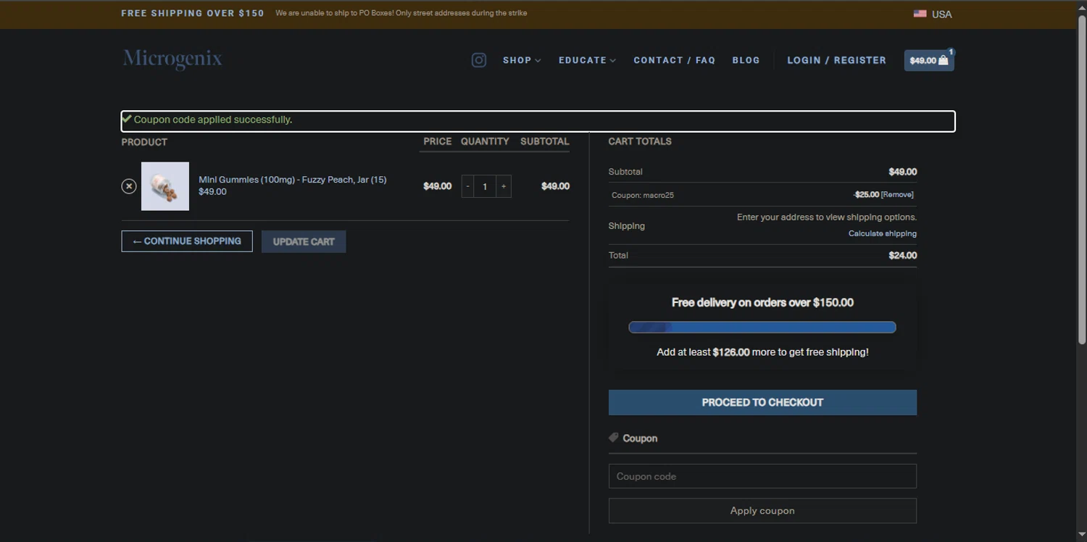Image resolution: width=1087 pixels, height=542 pixels.
Task: Click the coupon tag icon
Action: point(613,438)
